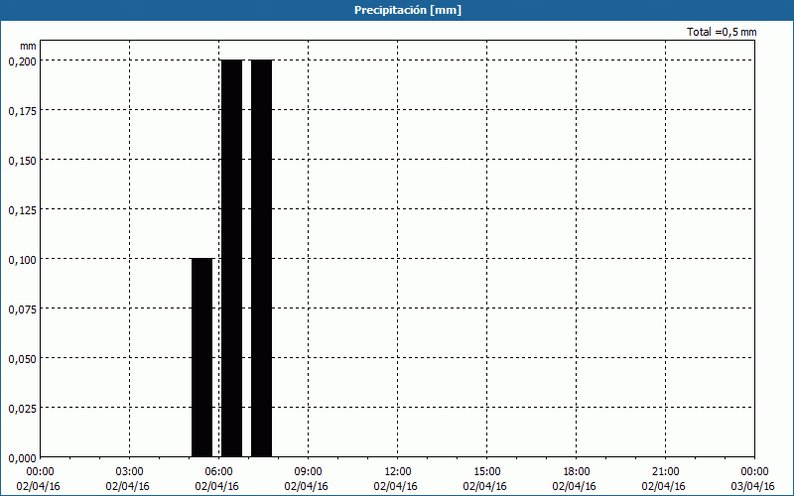Click the 0,000 y-axis value
The height and width of the screenshot is (496, 794).
(22, 458)
